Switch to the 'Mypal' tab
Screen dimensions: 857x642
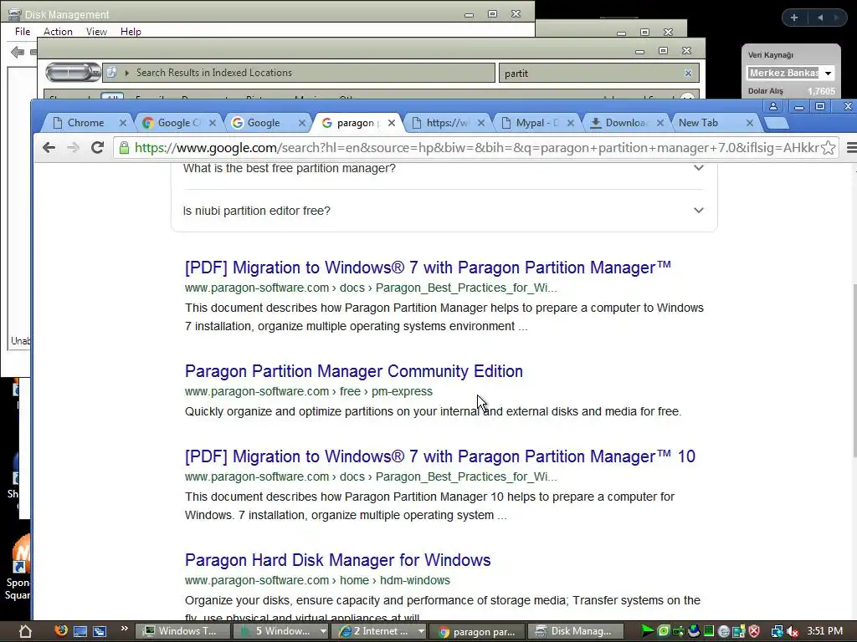tap(536, 123)
